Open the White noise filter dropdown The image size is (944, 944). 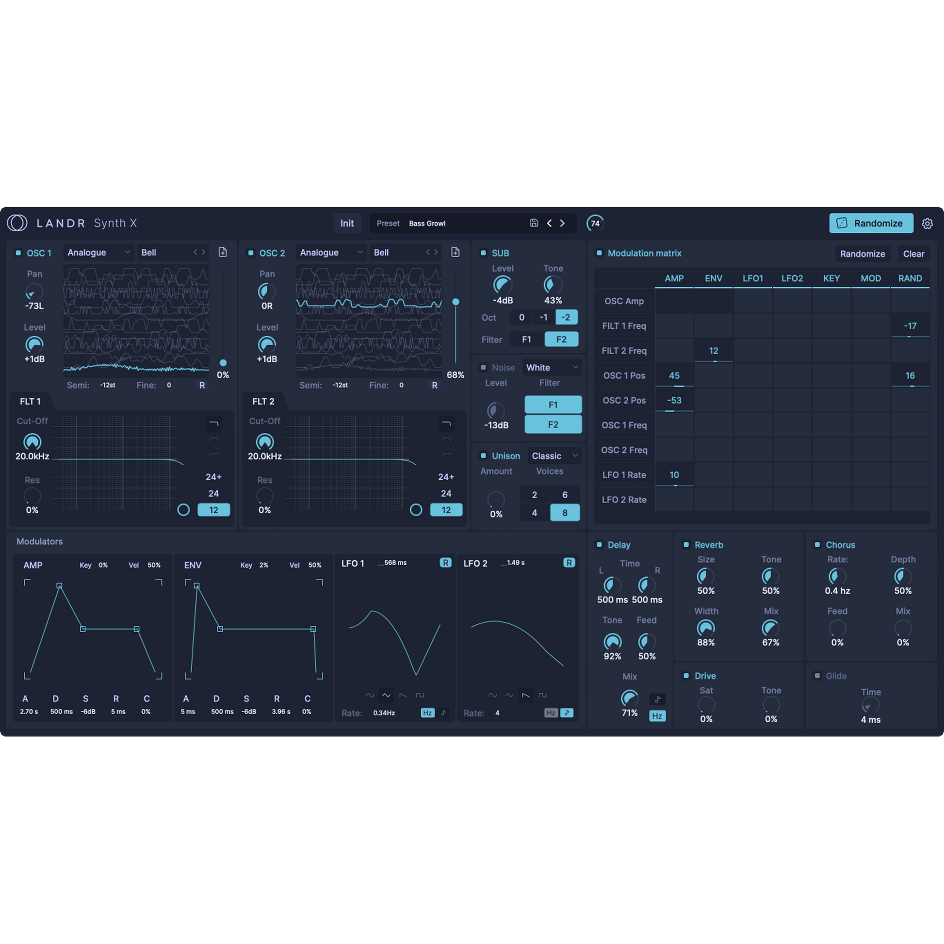(552, 367)
